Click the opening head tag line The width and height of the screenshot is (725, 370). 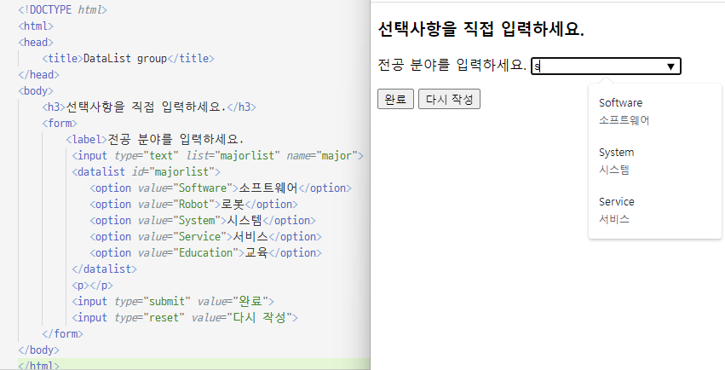pyautogui.click(x=36, y=42)
